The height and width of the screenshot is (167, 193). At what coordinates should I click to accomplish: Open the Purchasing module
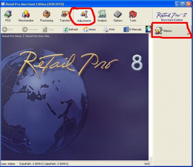click(x=47, y=16)
